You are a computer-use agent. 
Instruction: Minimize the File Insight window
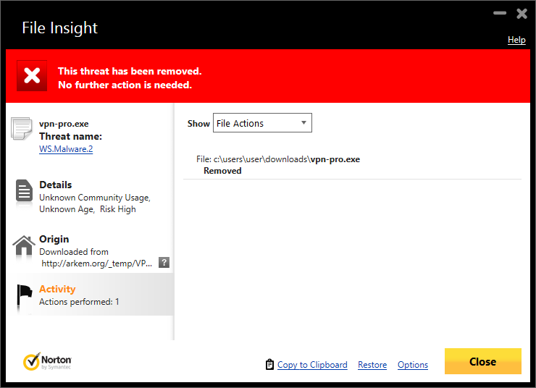click(500, 13)
